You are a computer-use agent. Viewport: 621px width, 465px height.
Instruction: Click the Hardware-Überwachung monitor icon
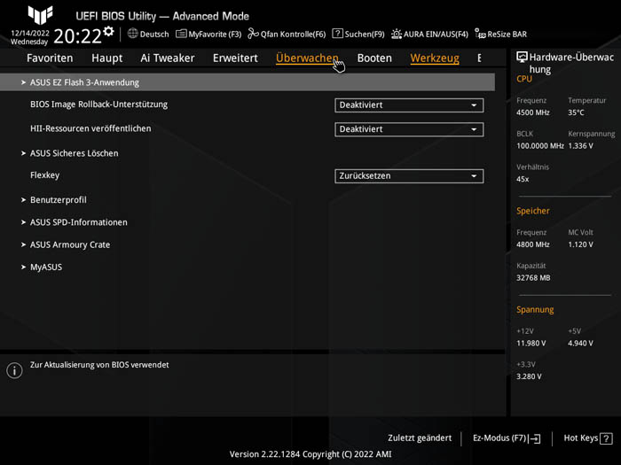tap(522, 58)
